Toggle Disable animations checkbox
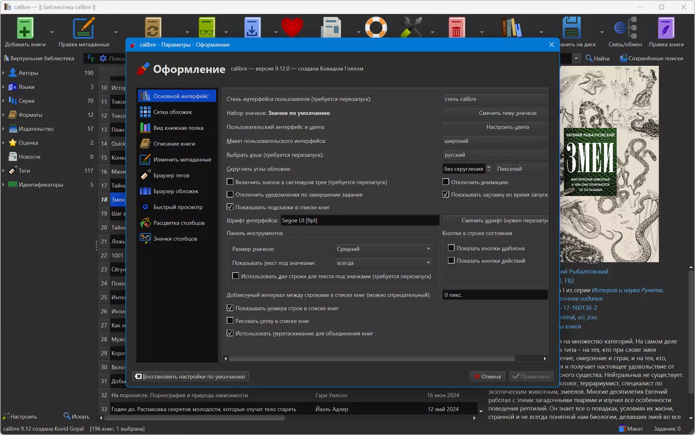Image resolution: width=695 pixels, height=435 pixels. 446,182
